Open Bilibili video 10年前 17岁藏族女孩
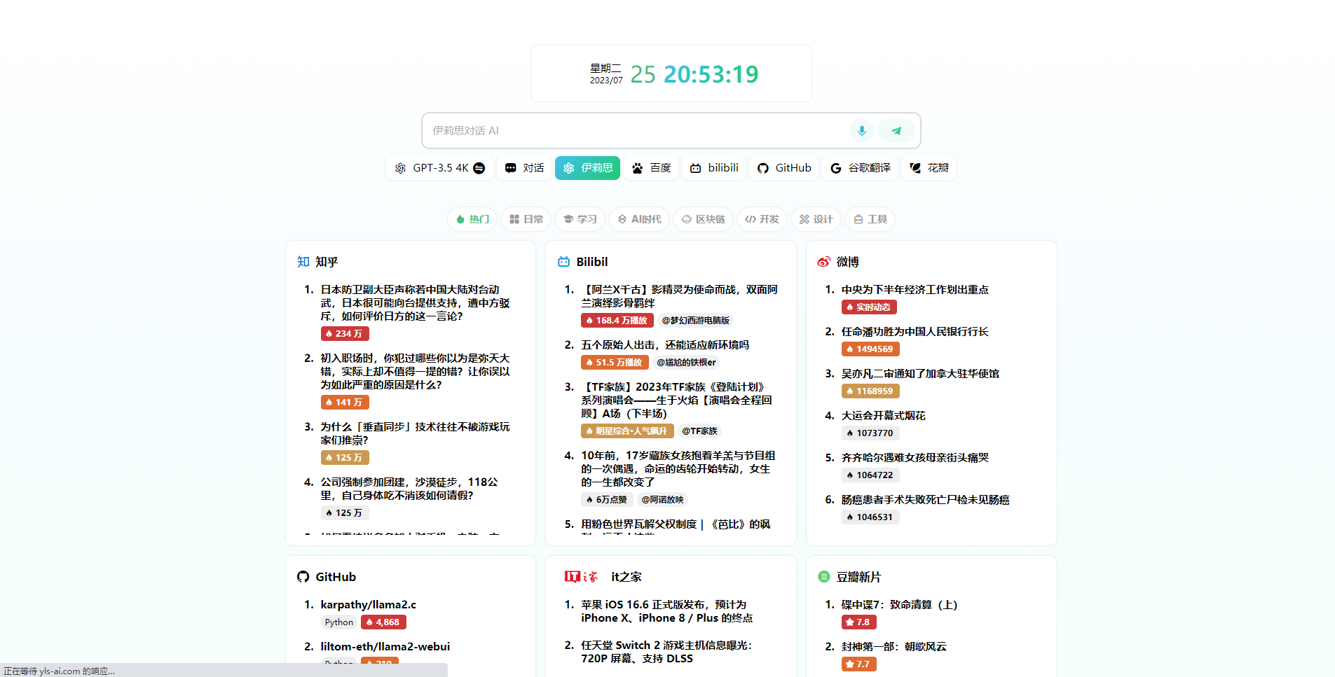Viewport: 1335px width, 677px height. coord(678,468)
